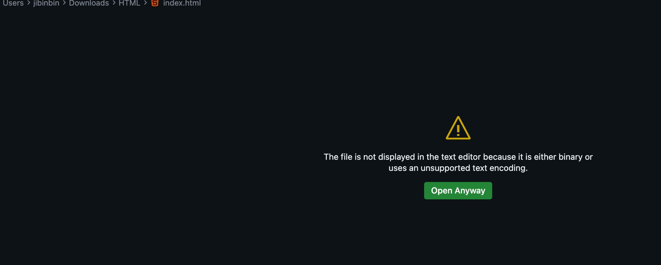Click the 'file is not displayed' message line
The width and height of the screenshot is (661, 265).
pyautogui.click(x=458, y=157)
